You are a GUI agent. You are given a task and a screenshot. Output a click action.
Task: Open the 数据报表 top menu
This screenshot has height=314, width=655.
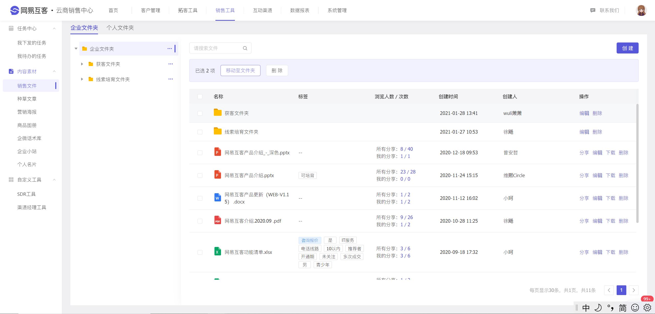(x=300, y=10)
